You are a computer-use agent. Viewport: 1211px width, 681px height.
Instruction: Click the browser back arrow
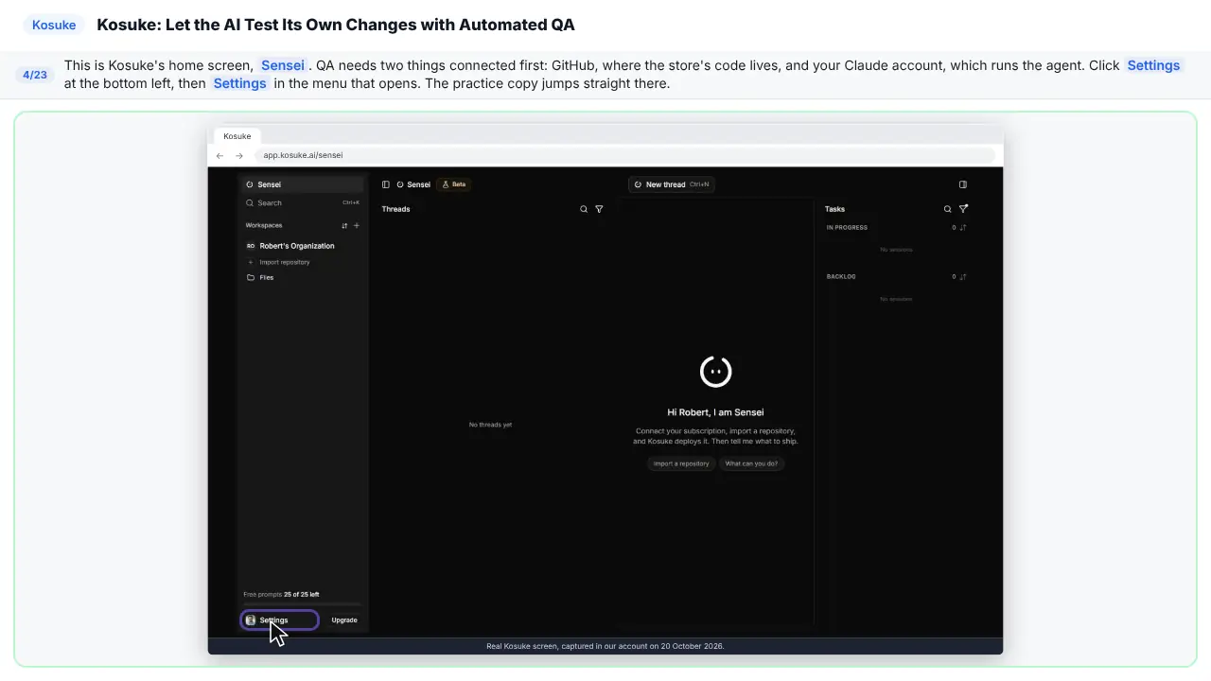pos(220,155)
